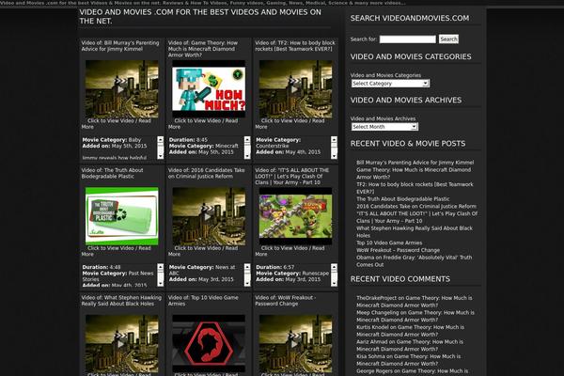Viewport: 564px width, 376px height.
Task: Click scroll up arrow in Biodegradable Plastic info box
Action: [x=161, y=267]
